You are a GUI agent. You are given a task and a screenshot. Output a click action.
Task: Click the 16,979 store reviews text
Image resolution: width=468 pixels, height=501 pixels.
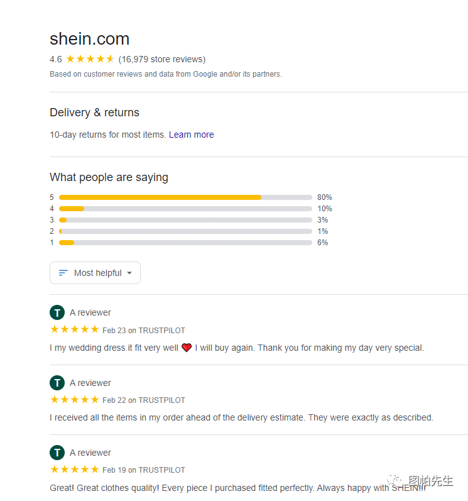tap(162, 59)
